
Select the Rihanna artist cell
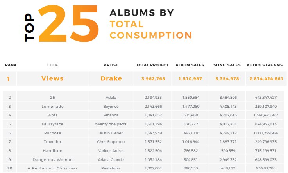(111, 115)
